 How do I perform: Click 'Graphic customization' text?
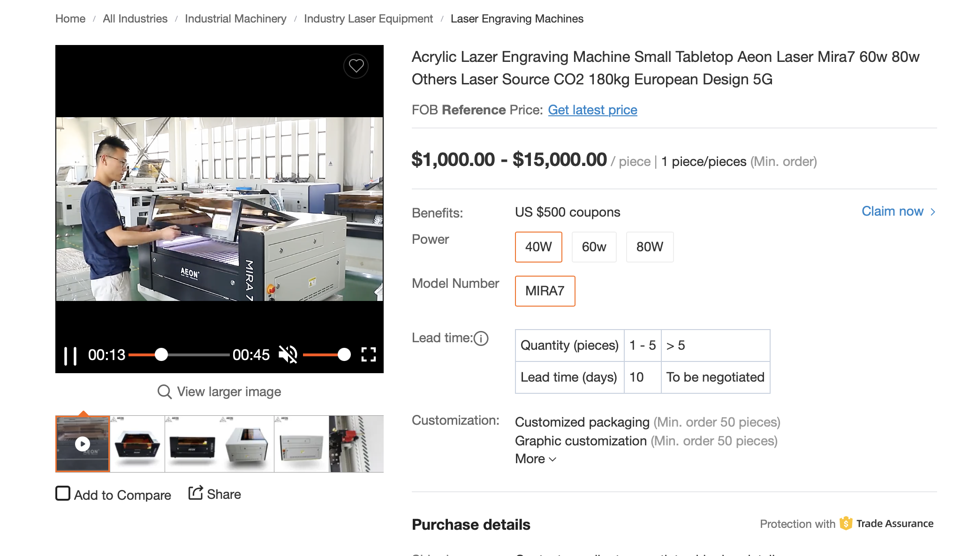pos(581,441)
